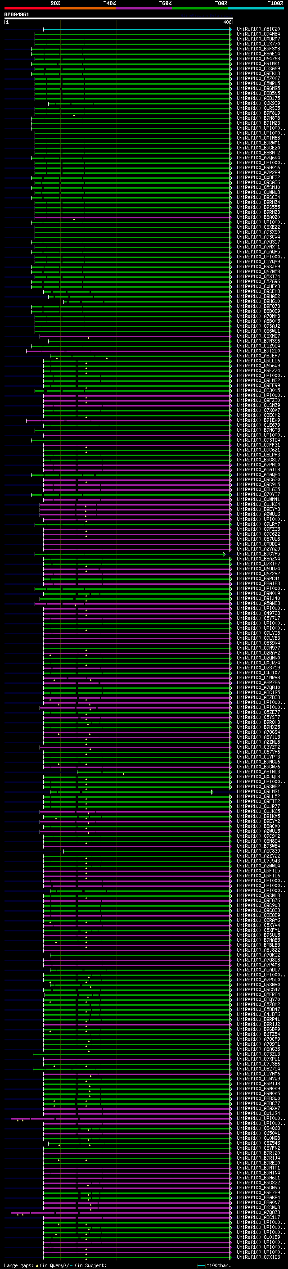Screen dimensions: 288x1269
Task: Click the cyan alignment bar of UniRef100_A8ICZ0
Action: pos(137,29)
